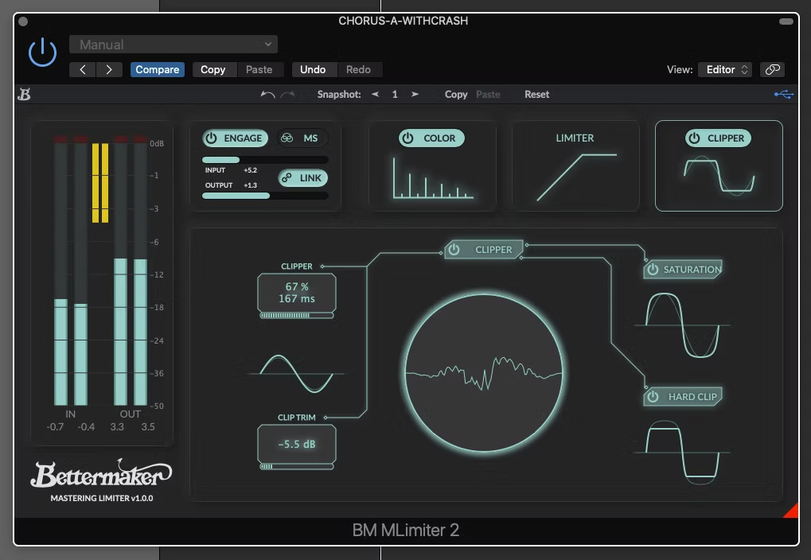The width and height of the screenshot is (811, 560).
Task: Toggle the central CLIPPER node button
Action: click(484, 249)
